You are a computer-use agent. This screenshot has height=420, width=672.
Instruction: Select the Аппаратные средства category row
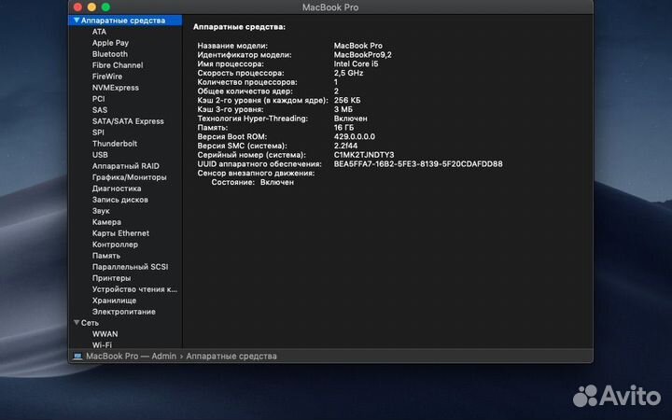coord(125,21)
